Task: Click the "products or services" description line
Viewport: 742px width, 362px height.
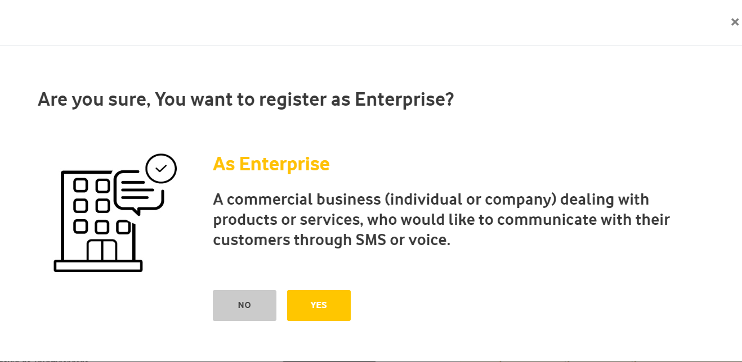Action: (441, 220)
